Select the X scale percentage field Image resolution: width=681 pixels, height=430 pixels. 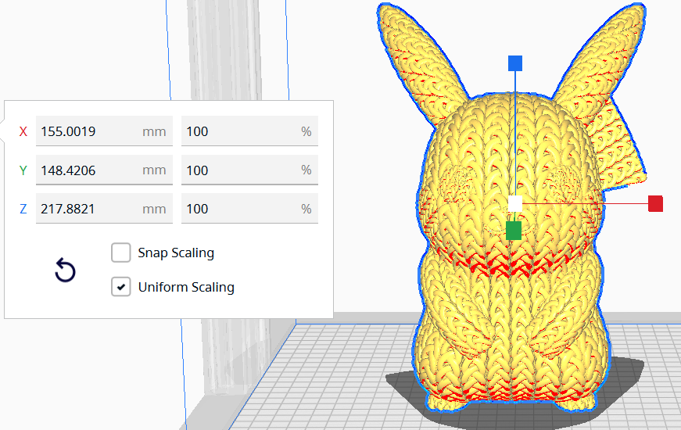[x=249, y=131]
